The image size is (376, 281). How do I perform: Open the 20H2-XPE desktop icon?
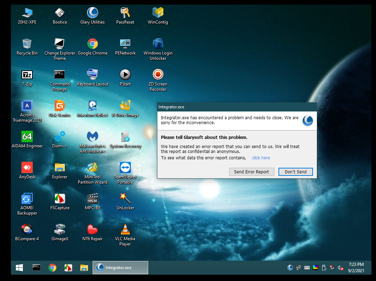click(27, 15)
